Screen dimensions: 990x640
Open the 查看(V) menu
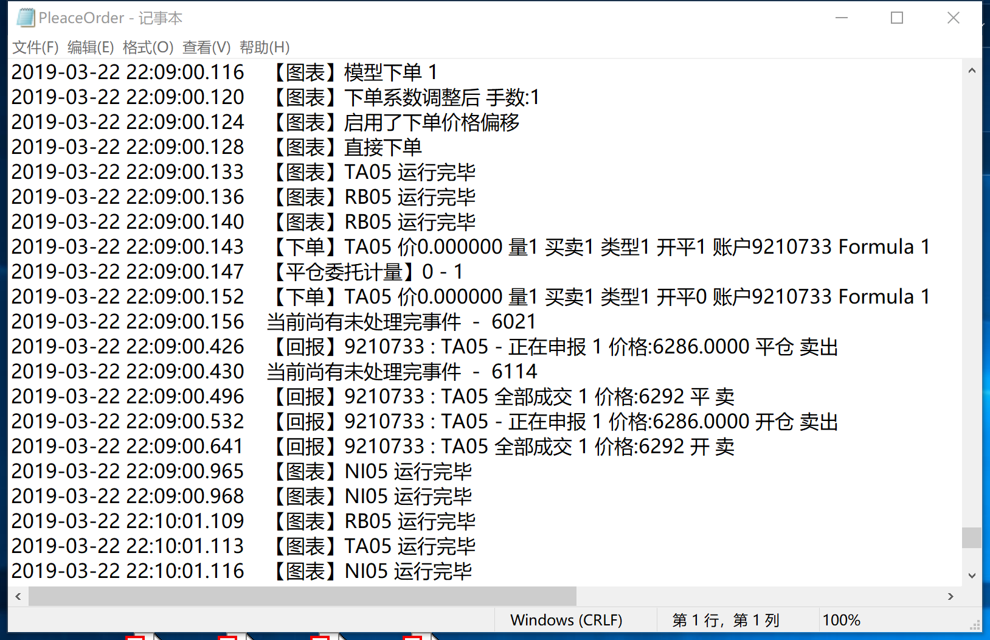pos(206,47)
